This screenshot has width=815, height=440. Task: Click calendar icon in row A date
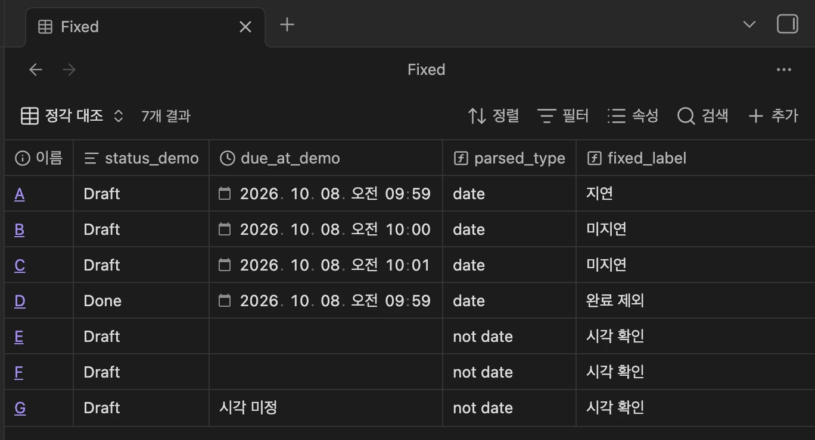click(225, 193)
